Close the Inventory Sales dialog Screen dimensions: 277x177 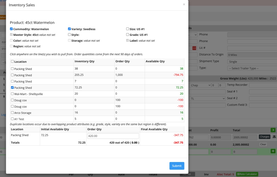point(184,5)
